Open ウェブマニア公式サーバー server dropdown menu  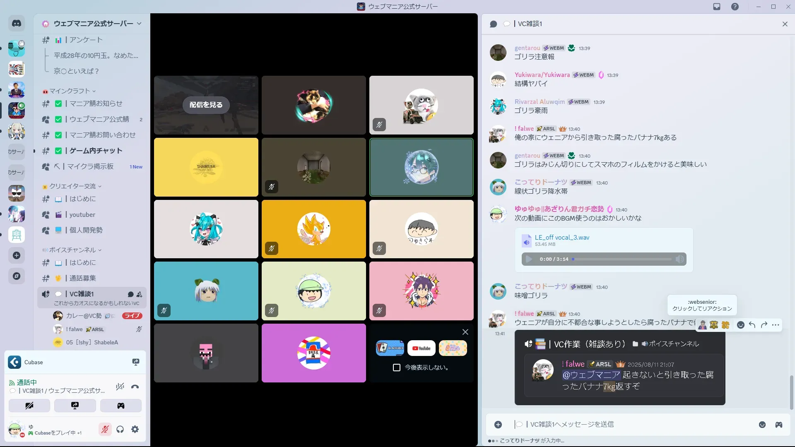point(93,24)
